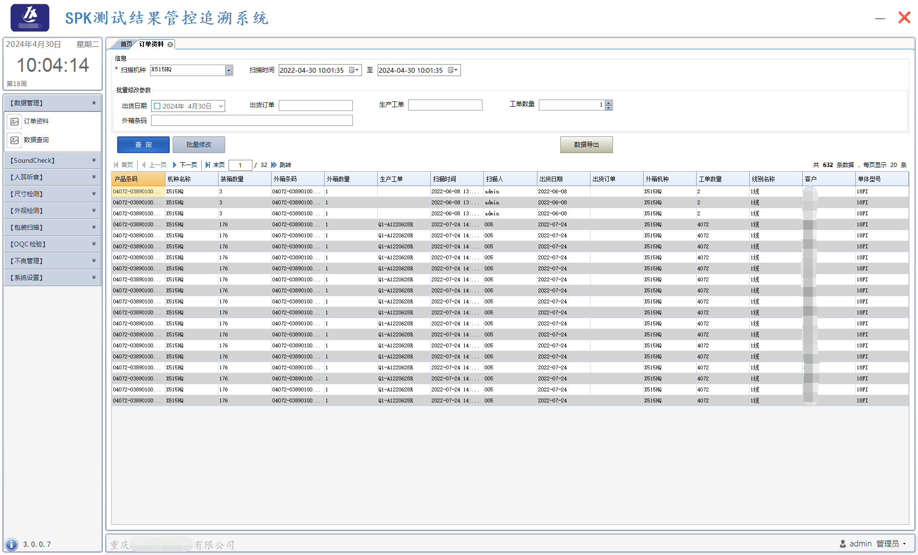
Task: Click the 跳转 jump arrow icon
Action: 274,165
